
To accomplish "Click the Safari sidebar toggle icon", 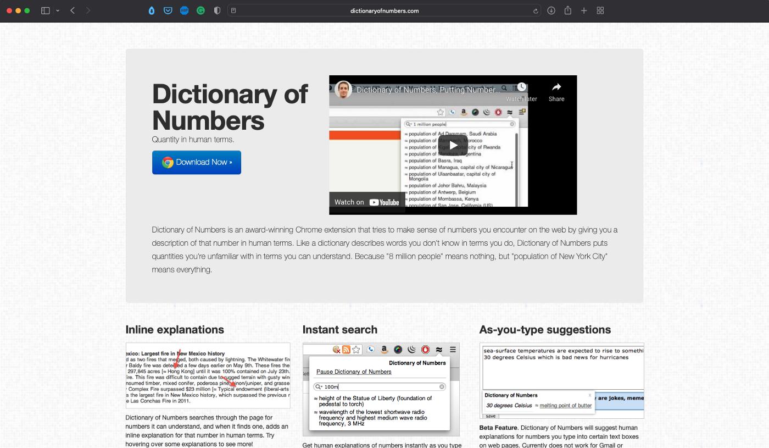I will (46, 10).
